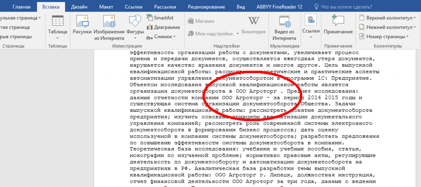Screen dimensions: 421x187
Task: Expand the Титульная страница dropdown arrow
Action: click(40, 18)
